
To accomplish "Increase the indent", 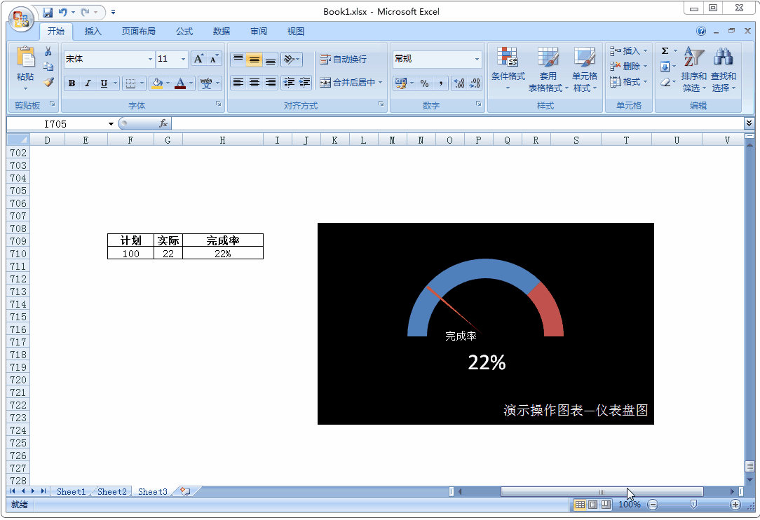I will pyautogui.click(x=305, y=83).
